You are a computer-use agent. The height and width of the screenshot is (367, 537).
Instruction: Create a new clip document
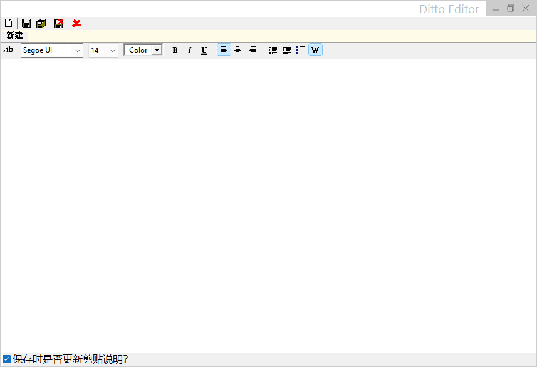[x=9, y=23]
